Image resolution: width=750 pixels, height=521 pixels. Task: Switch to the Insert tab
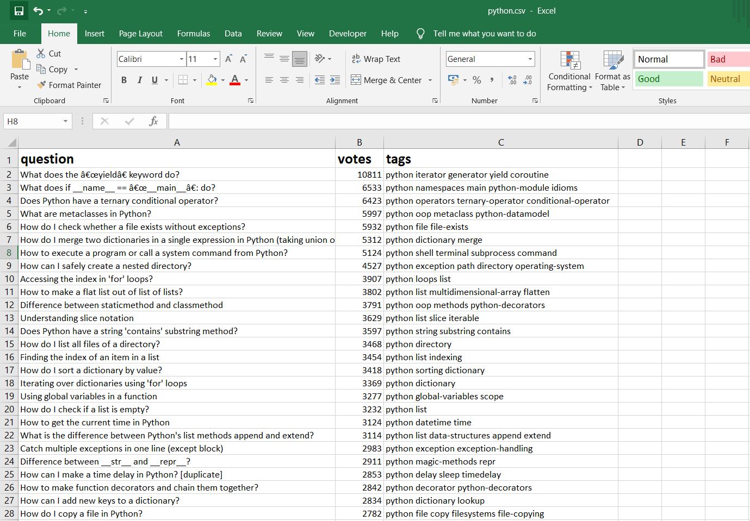94,34
